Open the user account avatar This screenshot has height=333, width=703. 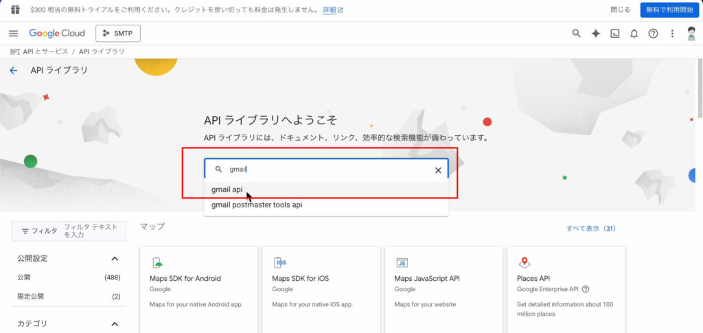[691, 34]
